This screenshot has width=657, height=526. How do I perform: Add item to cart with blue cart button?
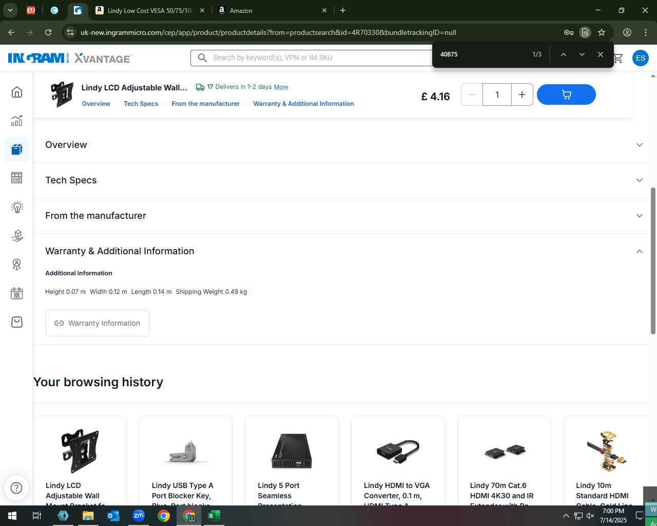[x=566, y=95]
